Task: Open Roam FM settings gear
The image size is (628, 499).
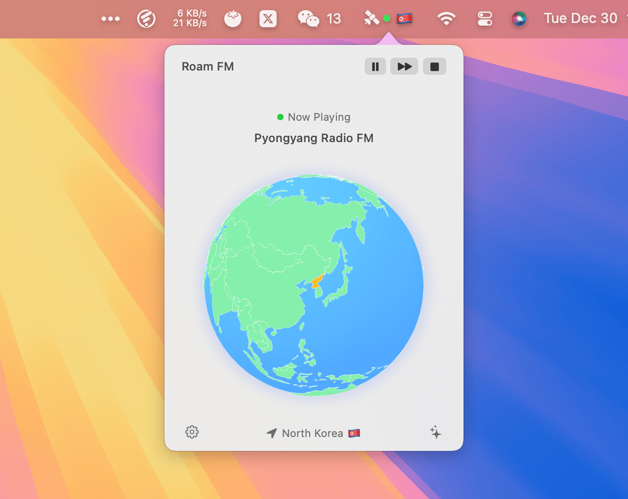Action: tap(192, 432)
